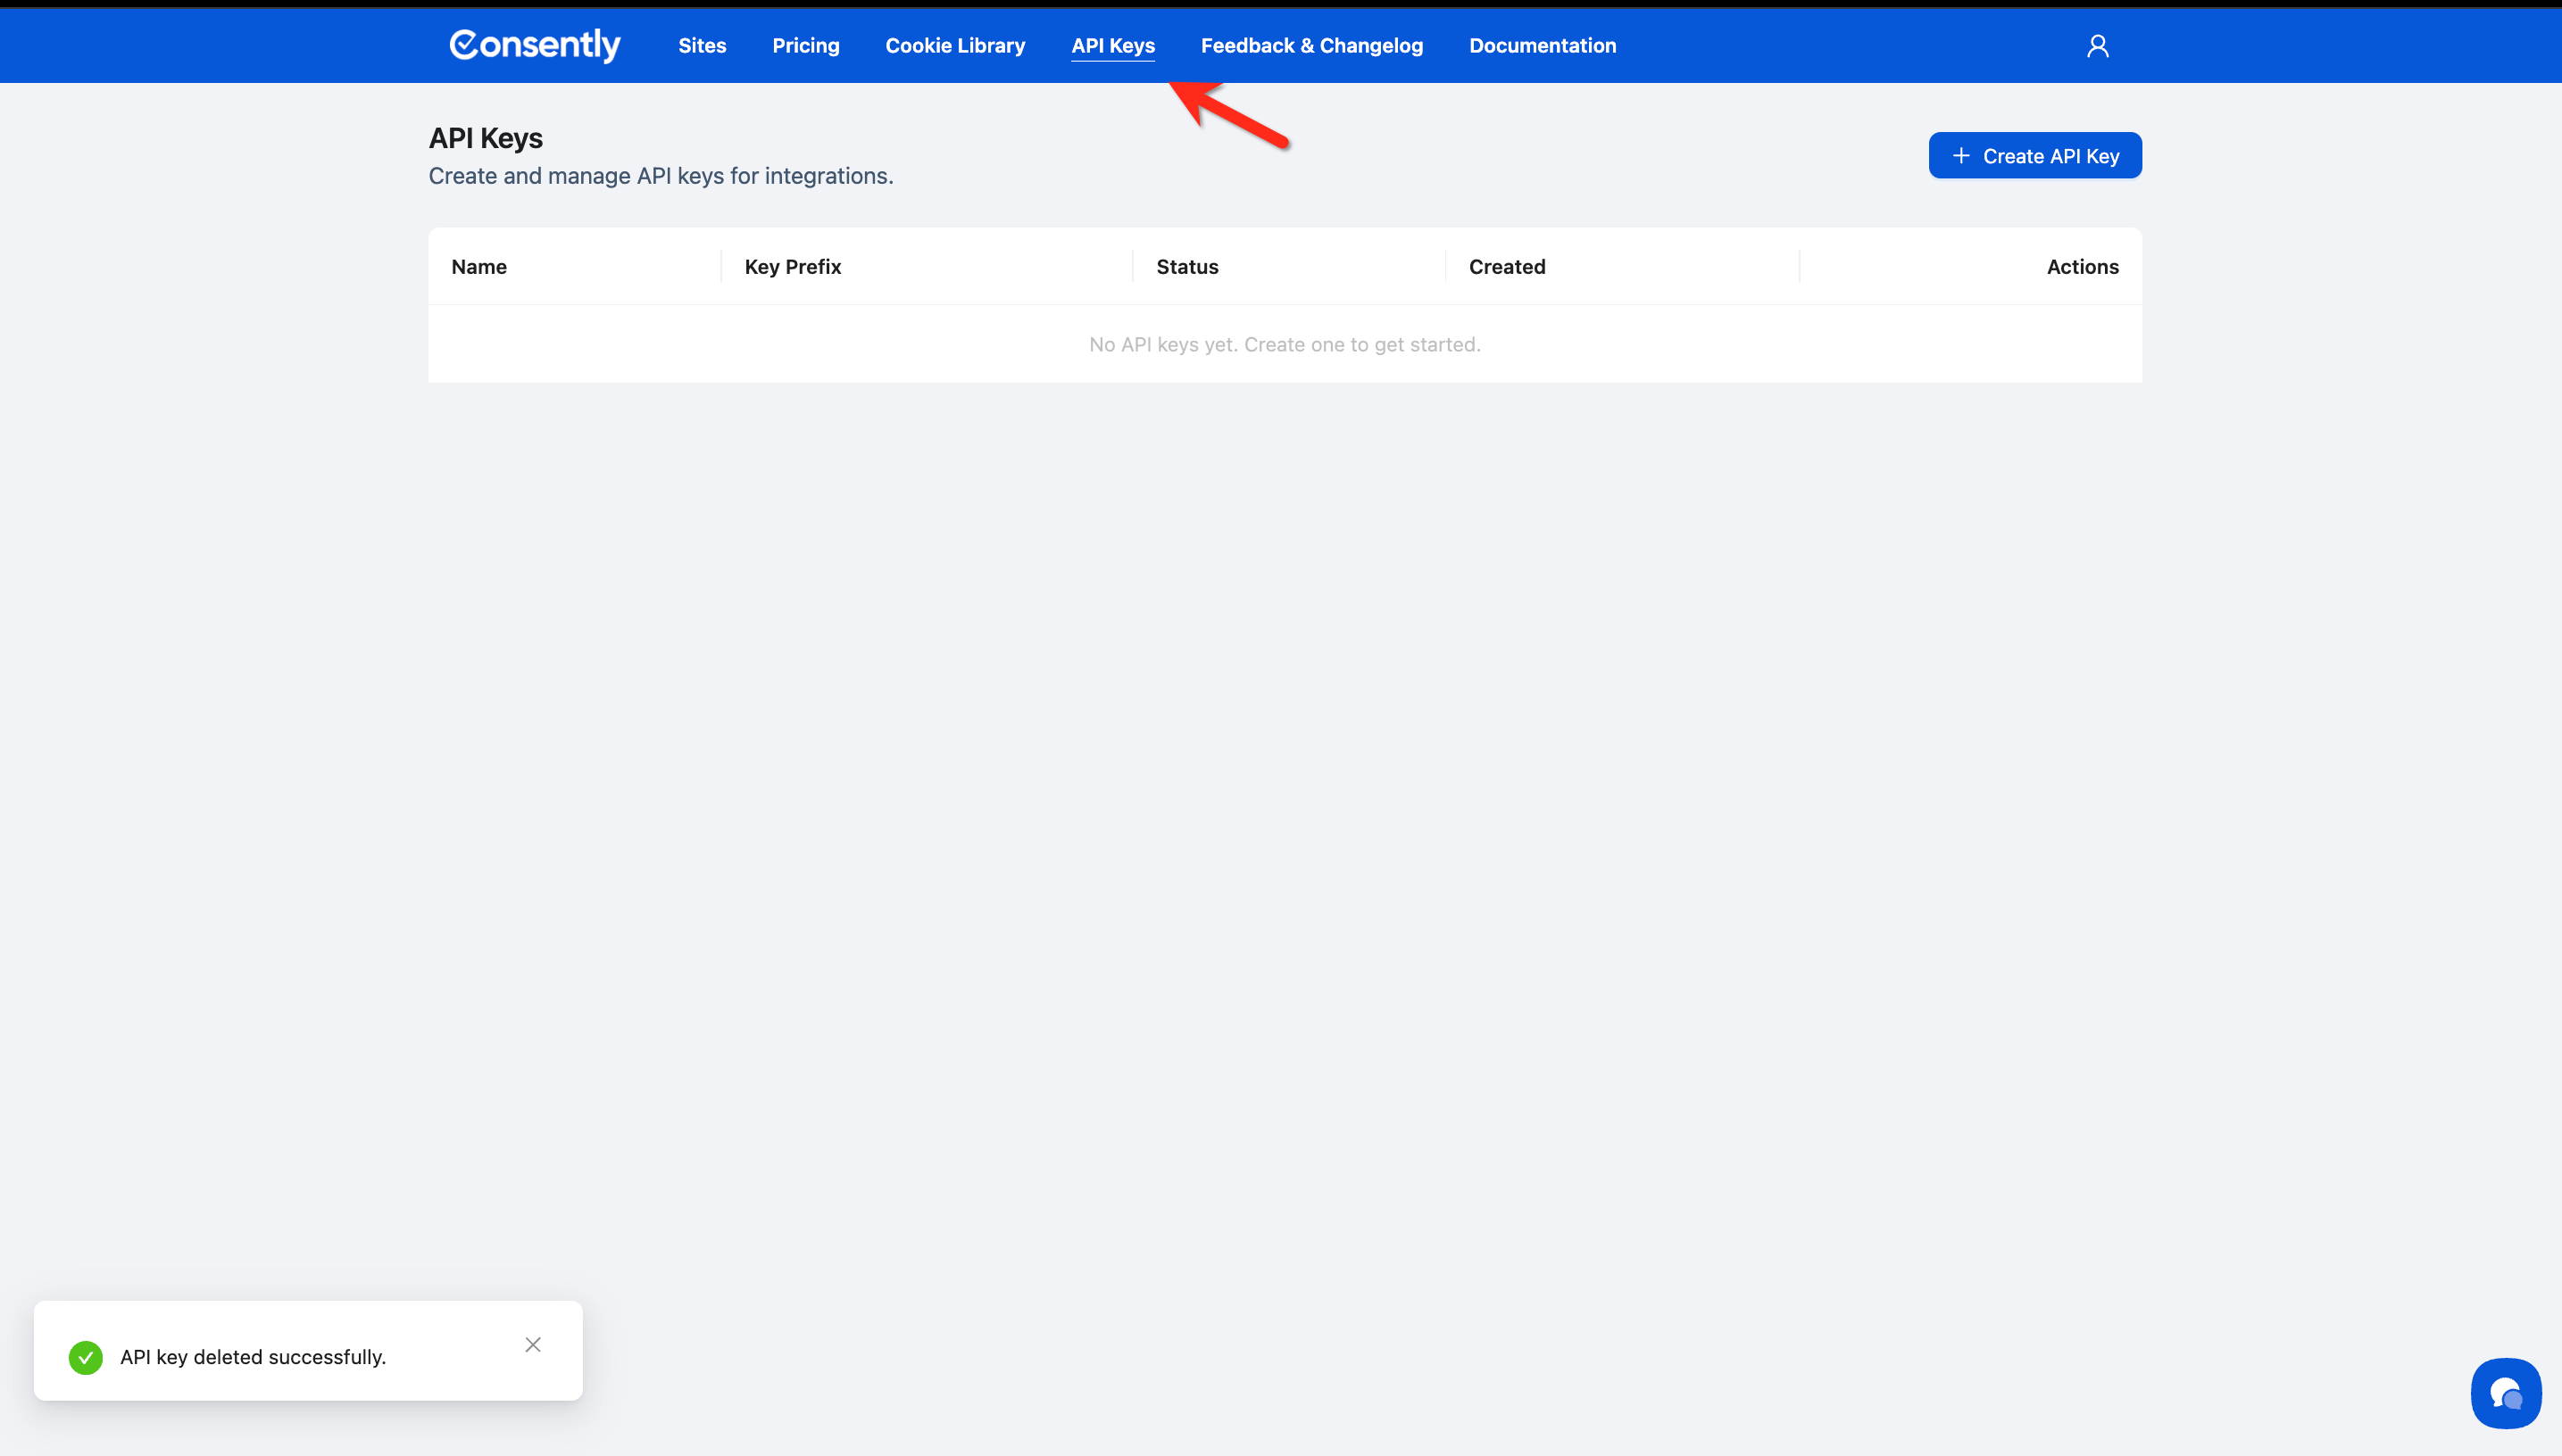Dismiss the success notification with X
Image resolution: width=2562 pixels, height=1456 pixels.
click(532, 1344)
